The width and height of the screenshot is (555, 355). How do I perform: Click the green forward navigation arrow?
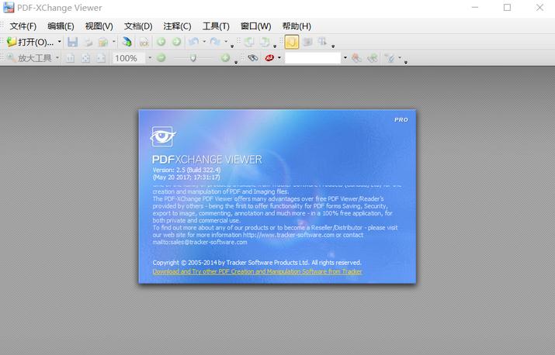[x=176, y=42]
